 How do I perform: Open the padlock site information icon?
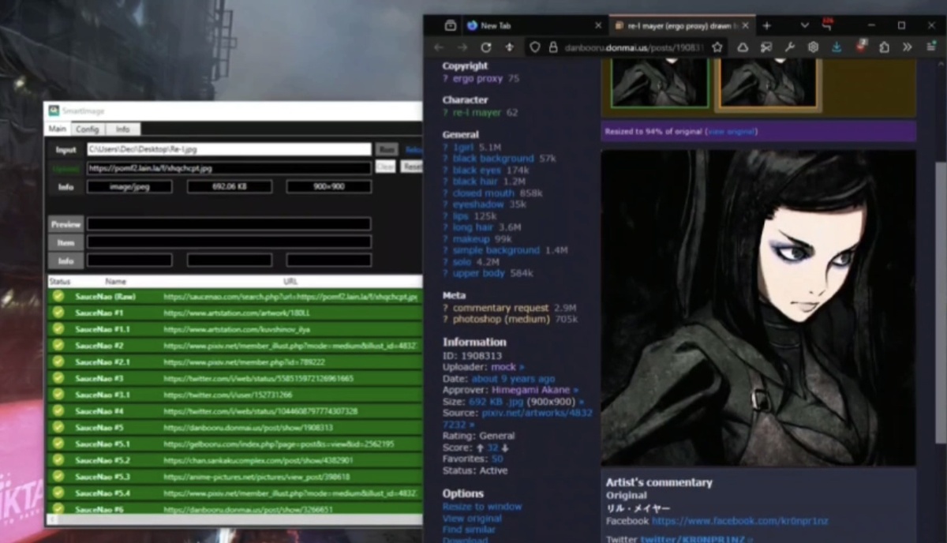click(x=553, y=47)
